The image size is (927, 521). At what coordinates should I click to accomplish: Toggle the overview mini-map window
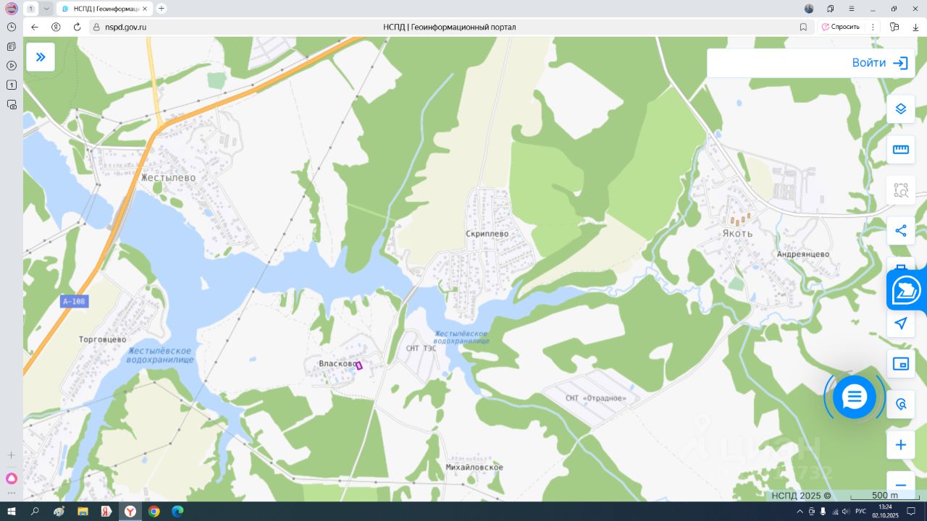click(901, 364)
